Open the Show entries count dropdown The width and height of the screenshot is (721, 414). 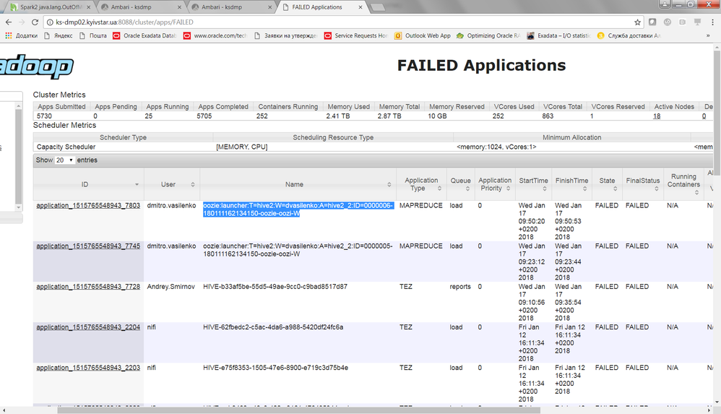pos(64,160)
